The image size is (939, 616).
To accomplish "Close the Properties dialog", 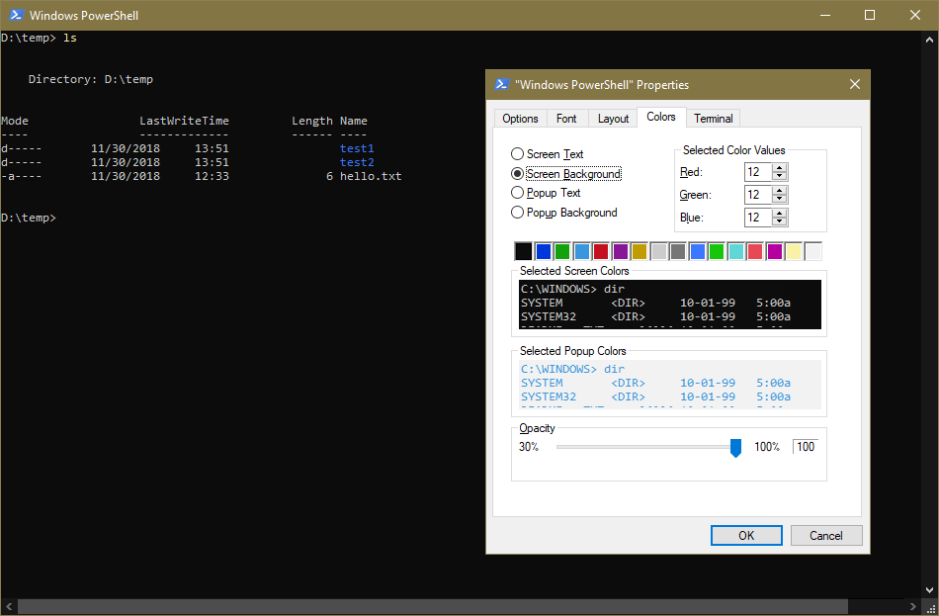I will click(855, 84).
